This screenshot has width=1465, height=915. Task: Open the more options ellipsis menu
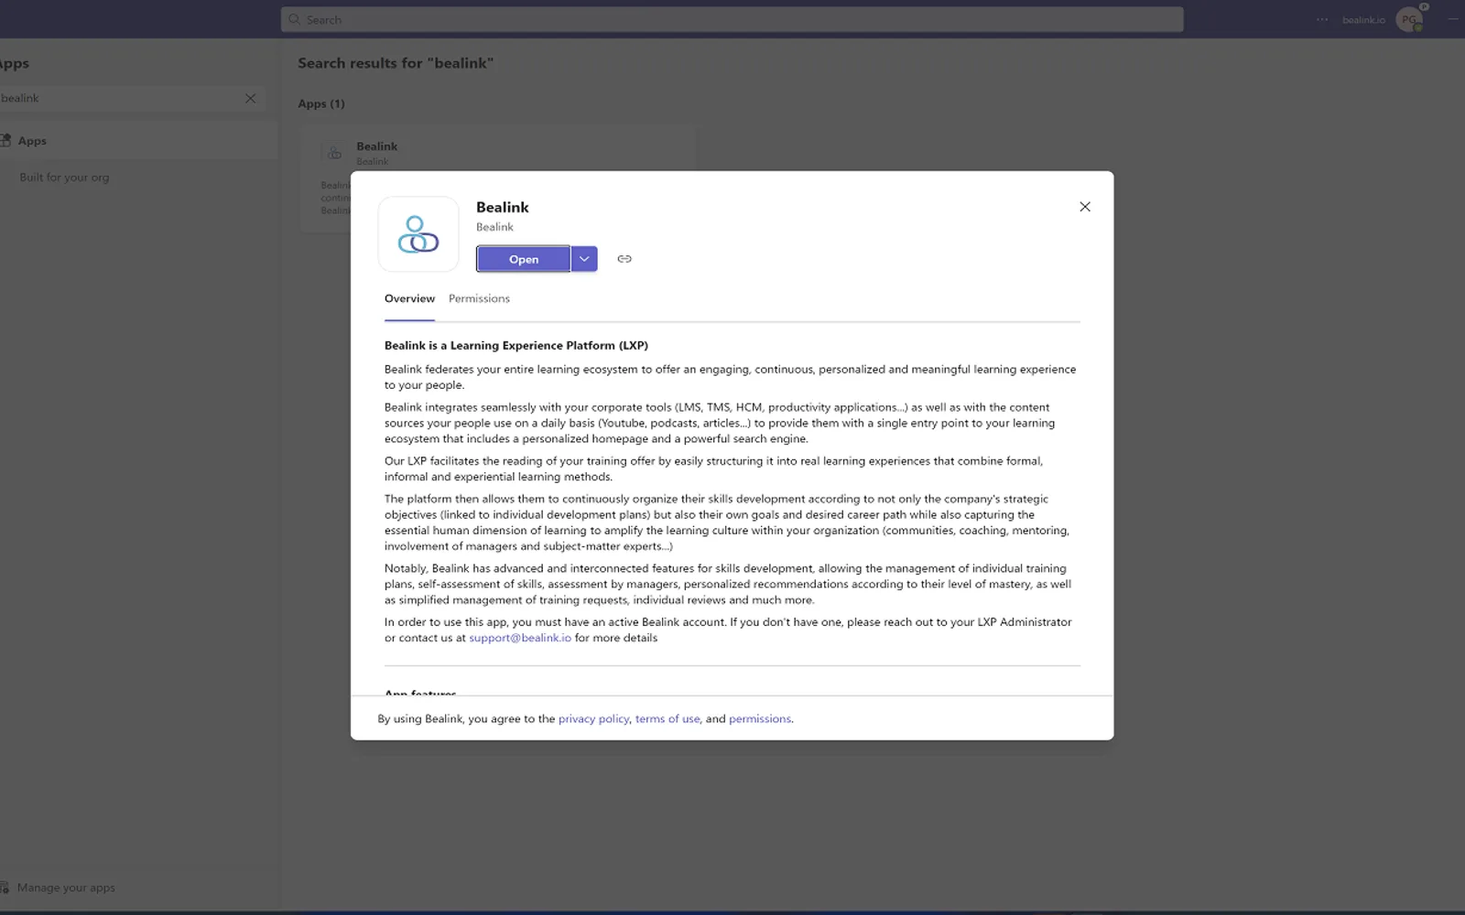pyautogui.click(x=1322, y=19)
